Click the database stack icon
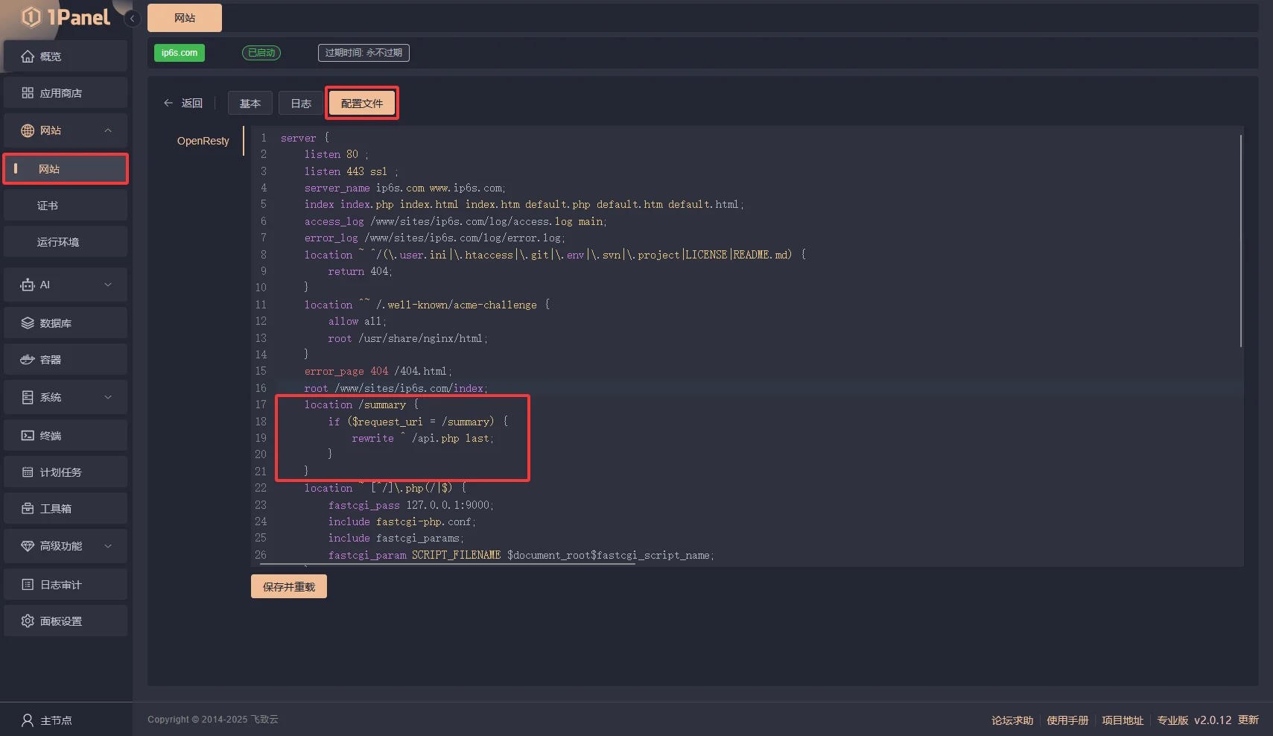The height and width of the screenshot is (736, 1273). [x=28, y=323]
